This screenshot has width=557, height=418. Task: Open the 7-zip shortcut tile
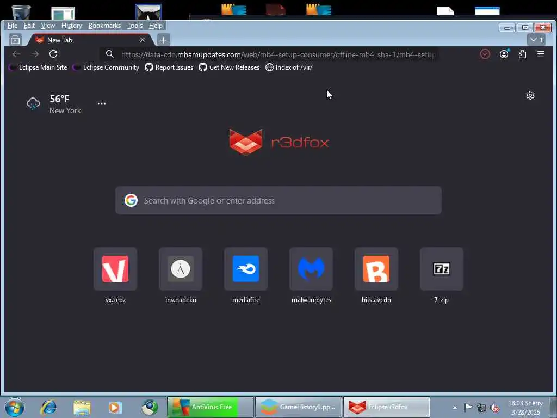point(442,269)
